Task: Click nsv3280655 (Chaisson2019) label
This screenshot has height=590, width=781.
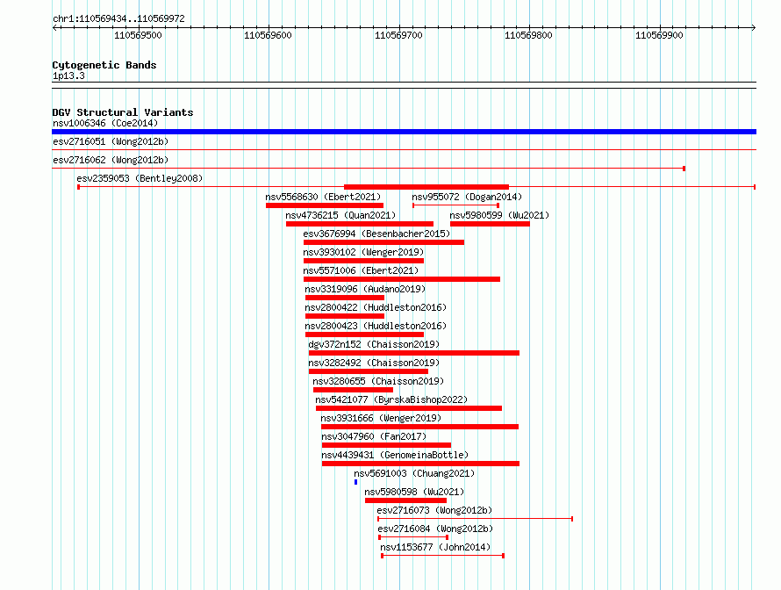Action: tap(378, 381)
